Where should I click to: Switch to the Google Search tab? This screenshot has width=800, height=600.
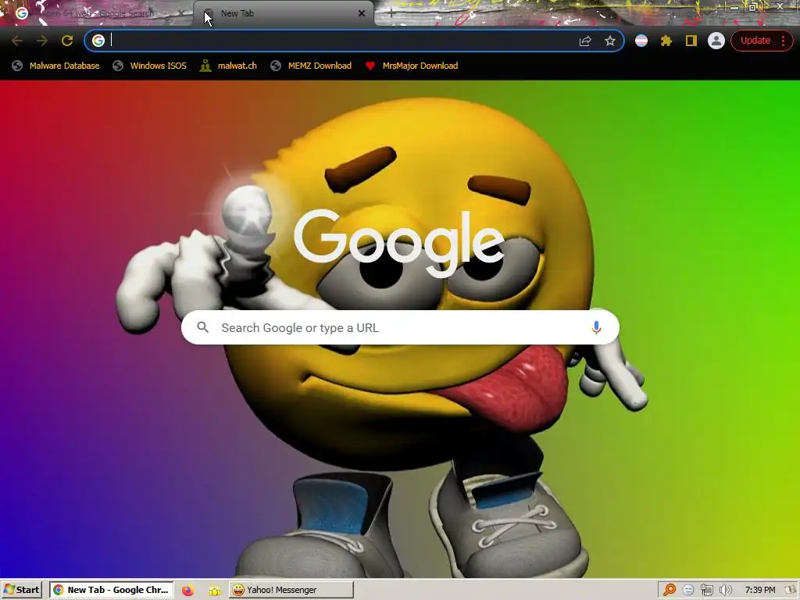click(97, 13)
